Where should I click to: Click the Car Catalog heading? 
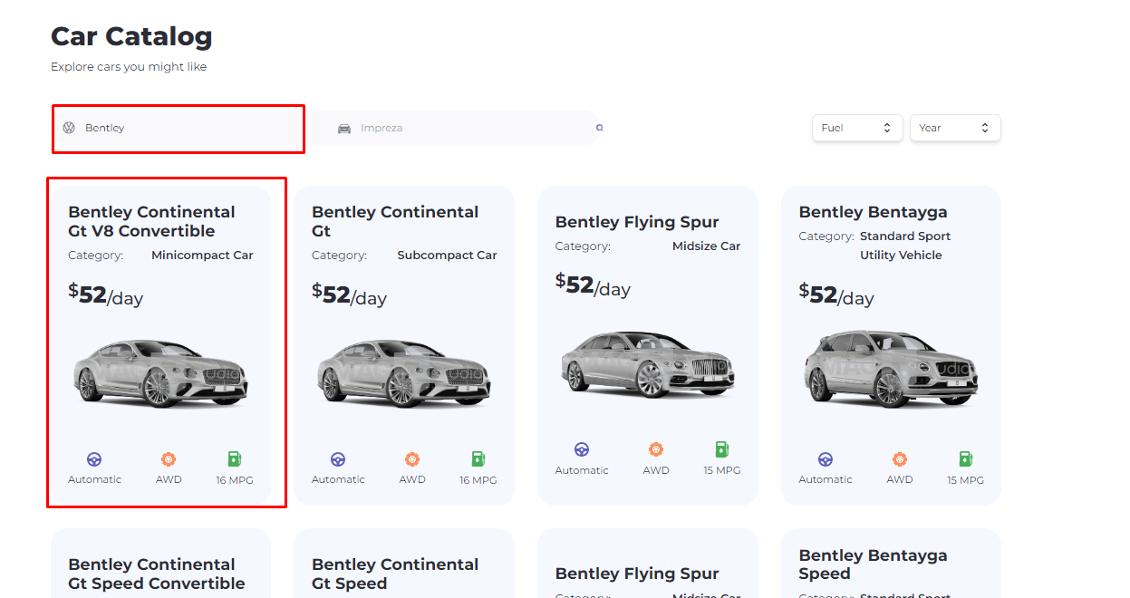pyautogui.click(x=131, y=36)
